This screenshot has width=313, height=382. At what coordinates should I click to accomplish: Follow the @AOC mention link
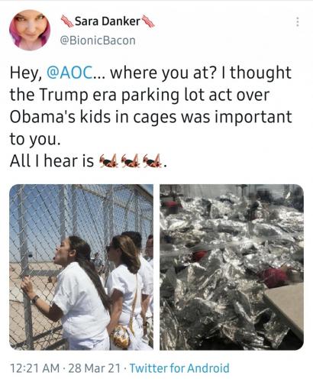69,73
